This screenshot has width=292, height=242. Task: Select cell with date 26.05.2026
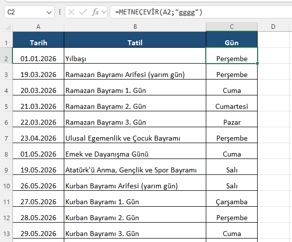coord(38,183)
